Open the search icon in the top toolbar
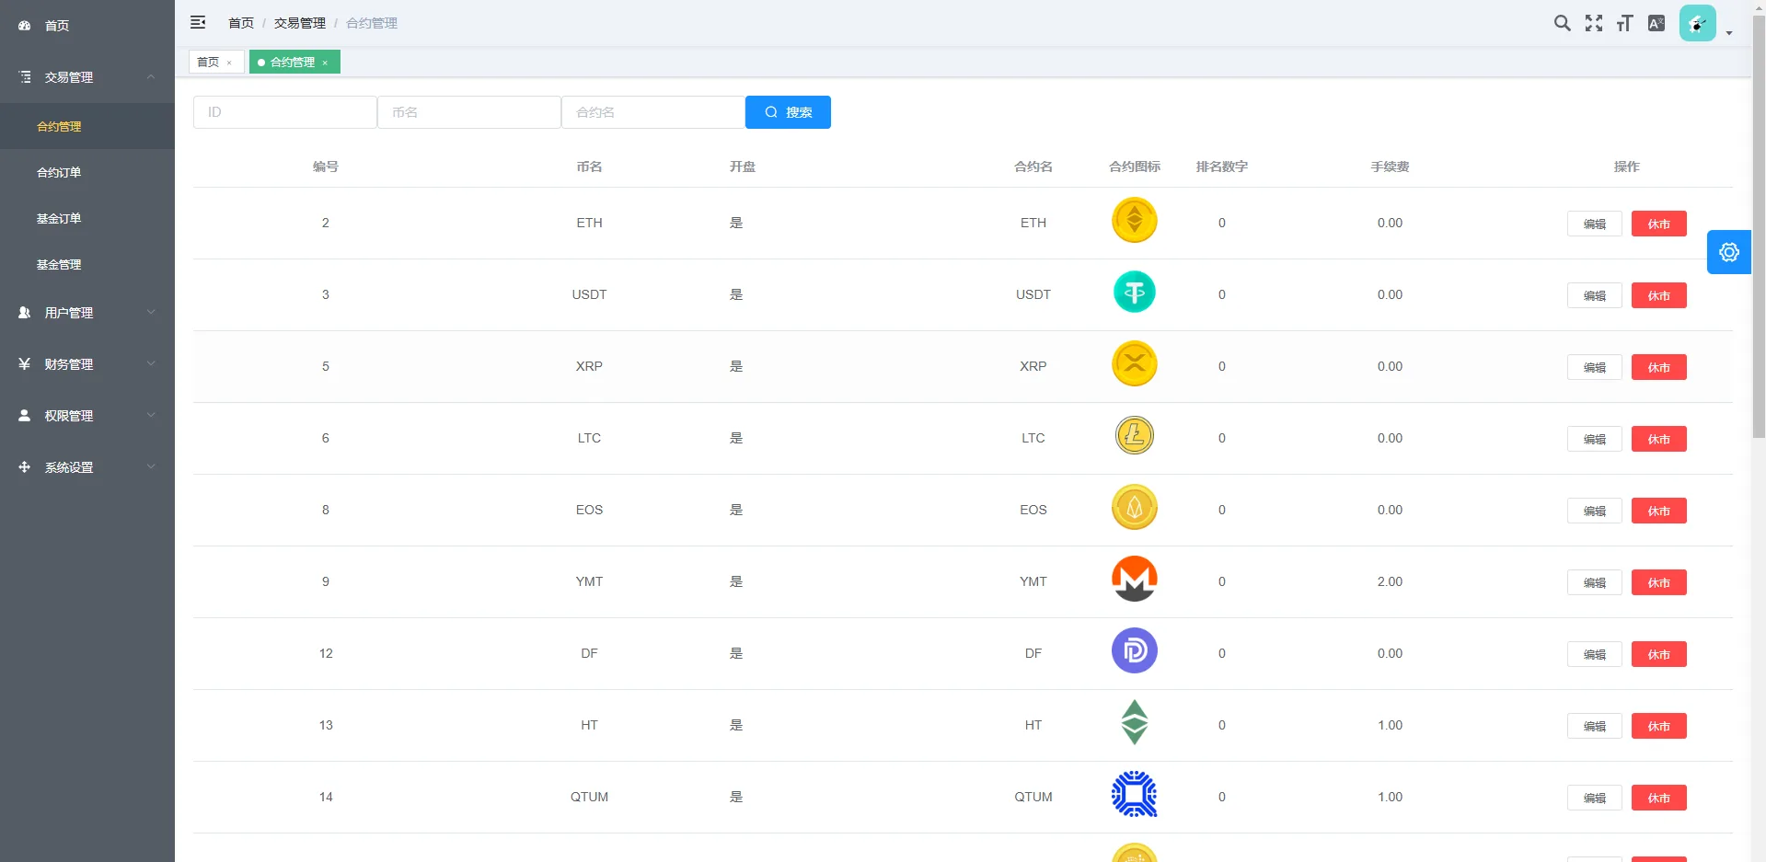 [1562, 23]
